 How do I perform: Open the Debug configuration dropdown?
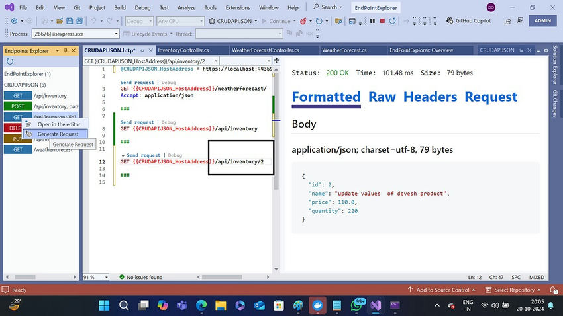coord(139,21)
